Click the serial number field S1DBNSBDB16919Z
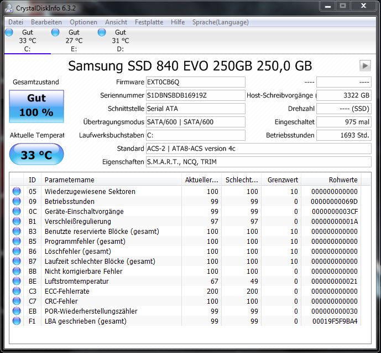The width and height of the screenshot is (381, 353). 196,95
